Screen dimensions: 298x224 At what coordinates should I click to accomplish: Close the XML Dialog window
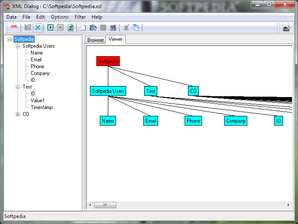click(x=285, y=5)
